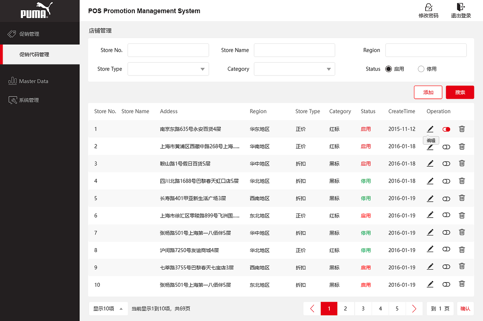
Task: Edit store row 8 with pencil icon
Action: [x=430, y=249]
